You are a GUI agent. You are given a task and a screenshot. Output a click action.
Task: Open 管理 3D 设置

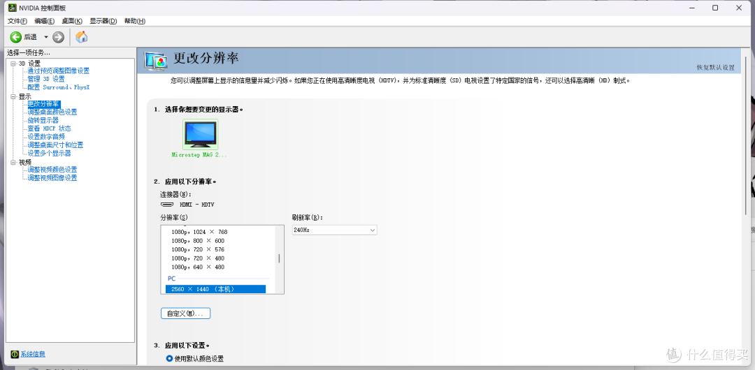click(x=45, y=79)
